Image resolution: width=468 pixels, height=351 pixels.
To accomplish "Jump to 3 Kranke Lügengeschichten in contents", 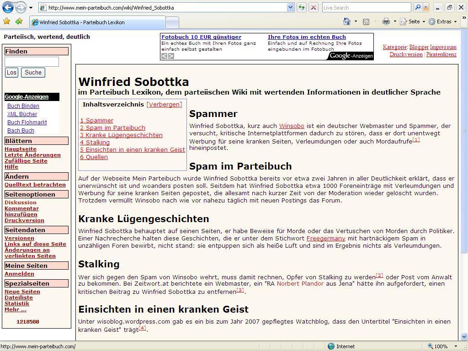I will tap(121, 135).
